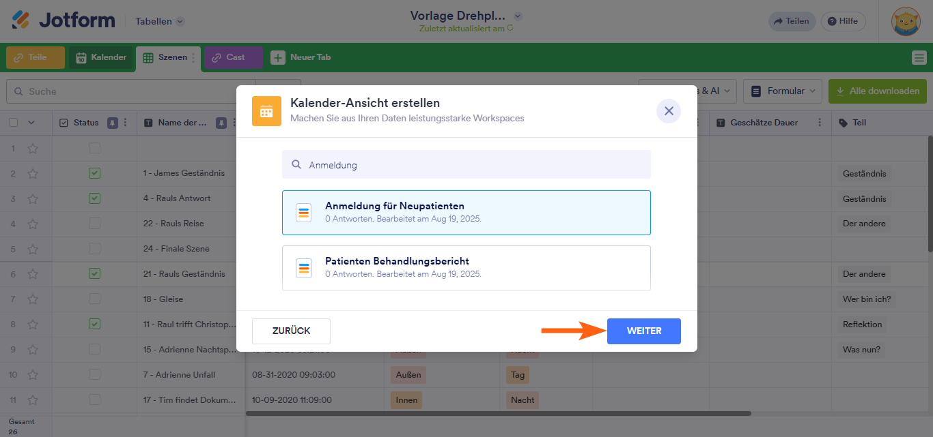The image size is (933, 437).
Task: Check the Status box in row 4
Action: (94, 224)
